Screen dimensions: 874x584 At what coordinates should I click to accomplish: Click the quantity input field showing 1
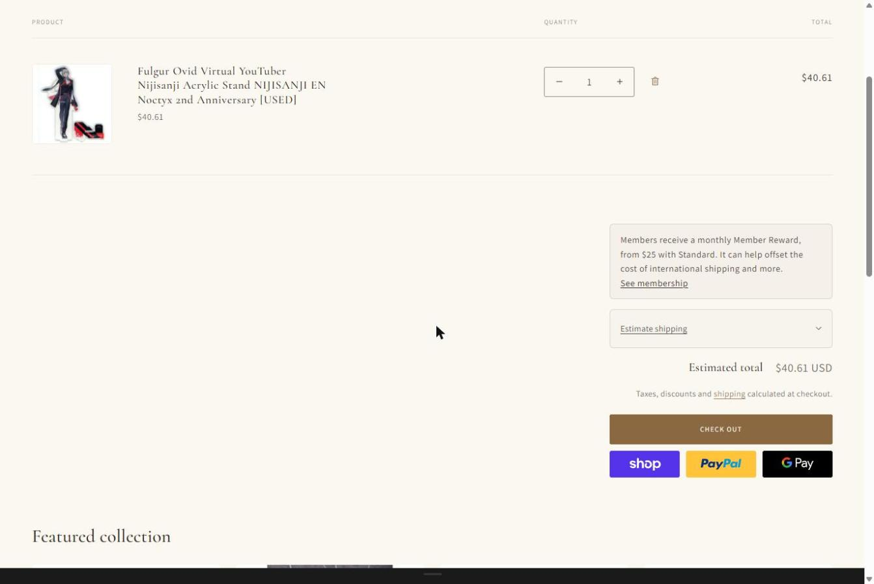(589, 81)
